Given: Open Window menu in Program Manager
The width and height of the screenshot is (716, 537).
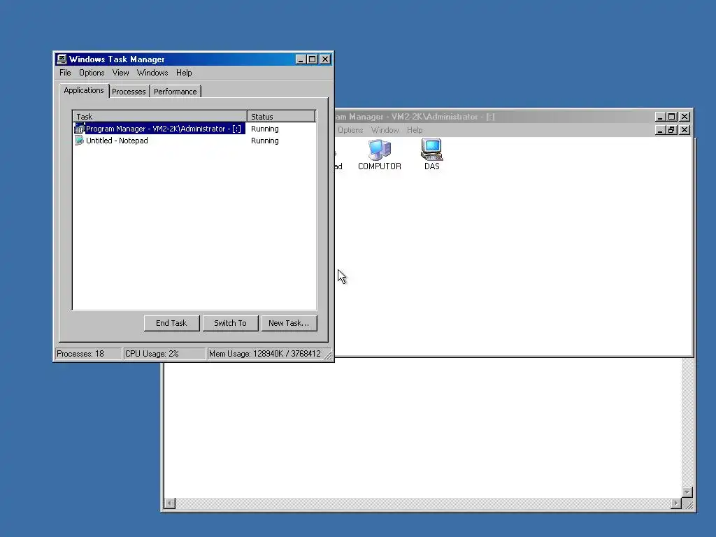Looking at the screenshot, I should pos(385,130).
